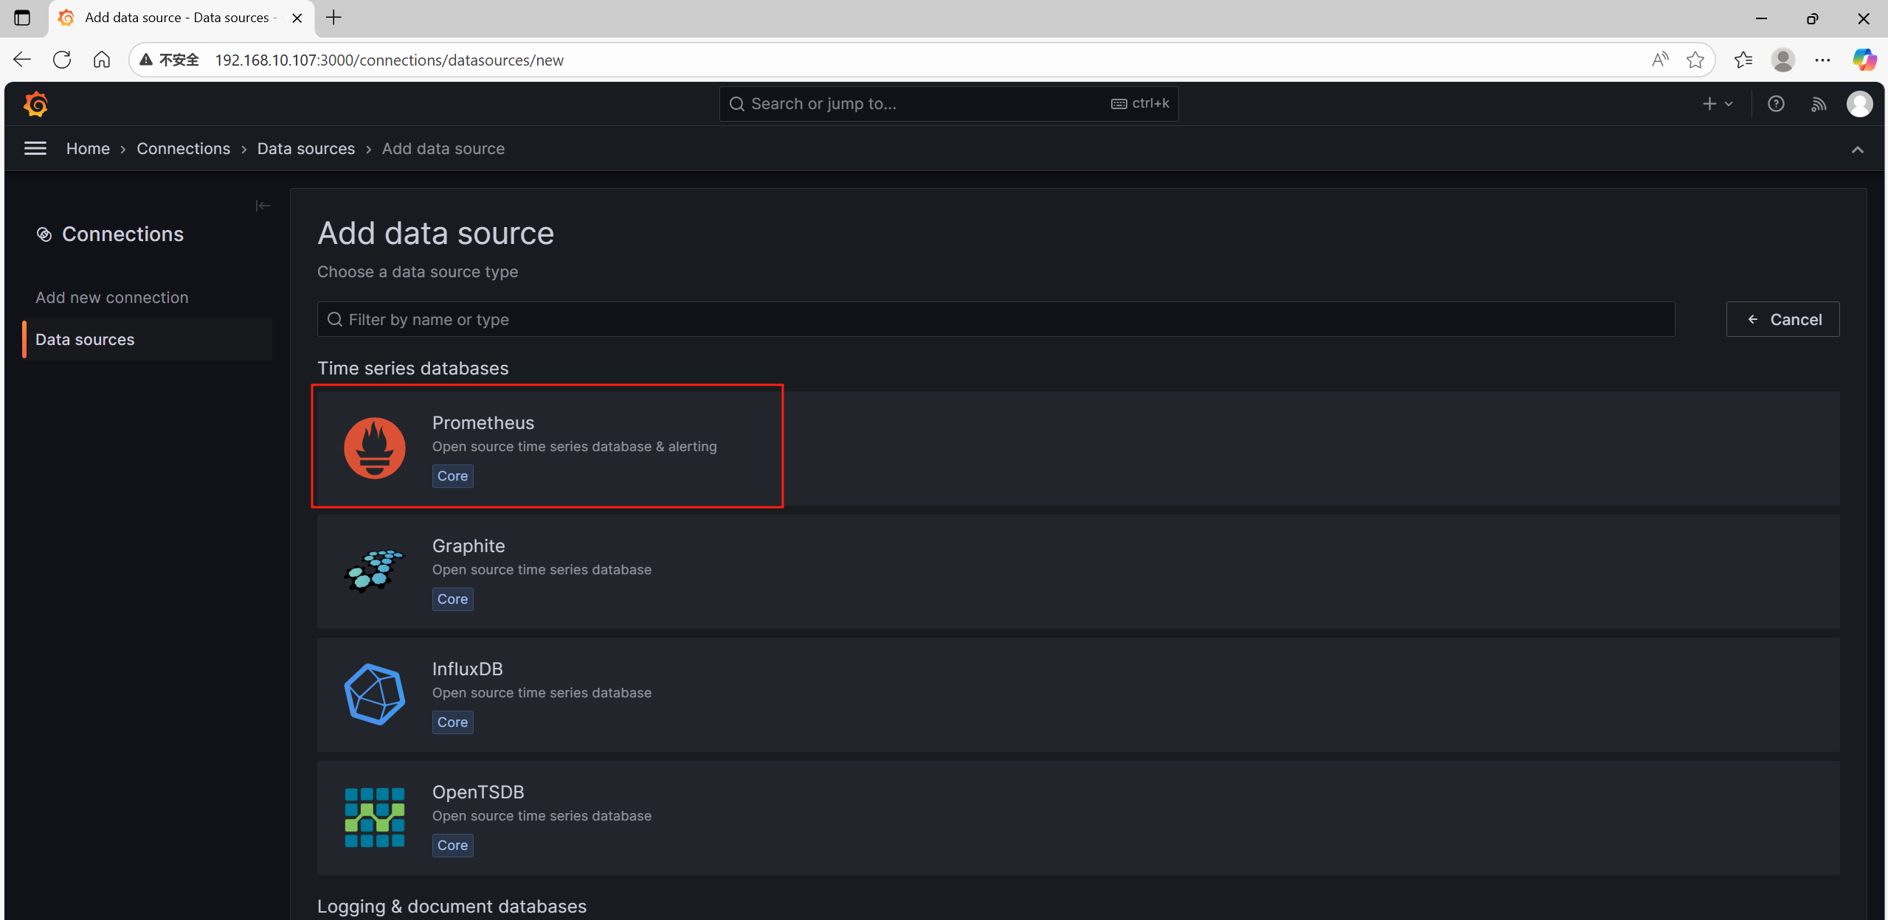Click the Grafana logo icon
Screen dimensions: 1888x920
coord(35,104)
